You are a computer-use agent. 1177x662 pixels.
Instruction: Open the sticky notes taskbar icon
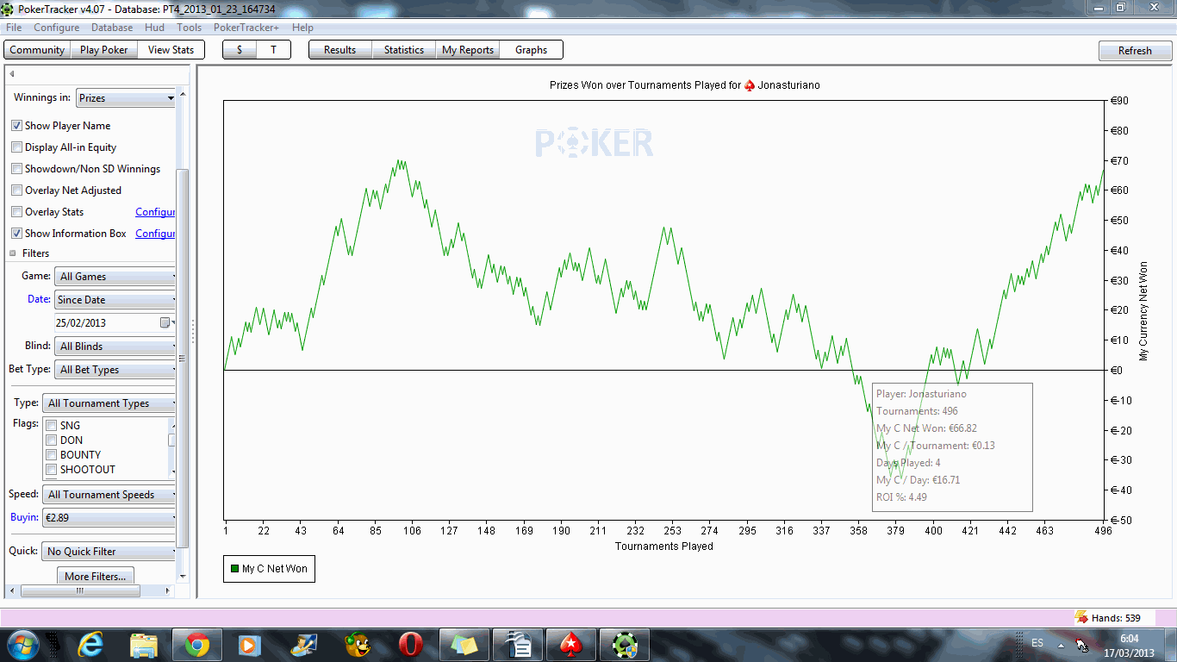click(464, 644)
